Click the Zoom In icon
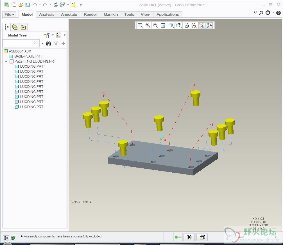Viewport: 283px width, 245px height. pyautogui.click(x=148, y=25)
